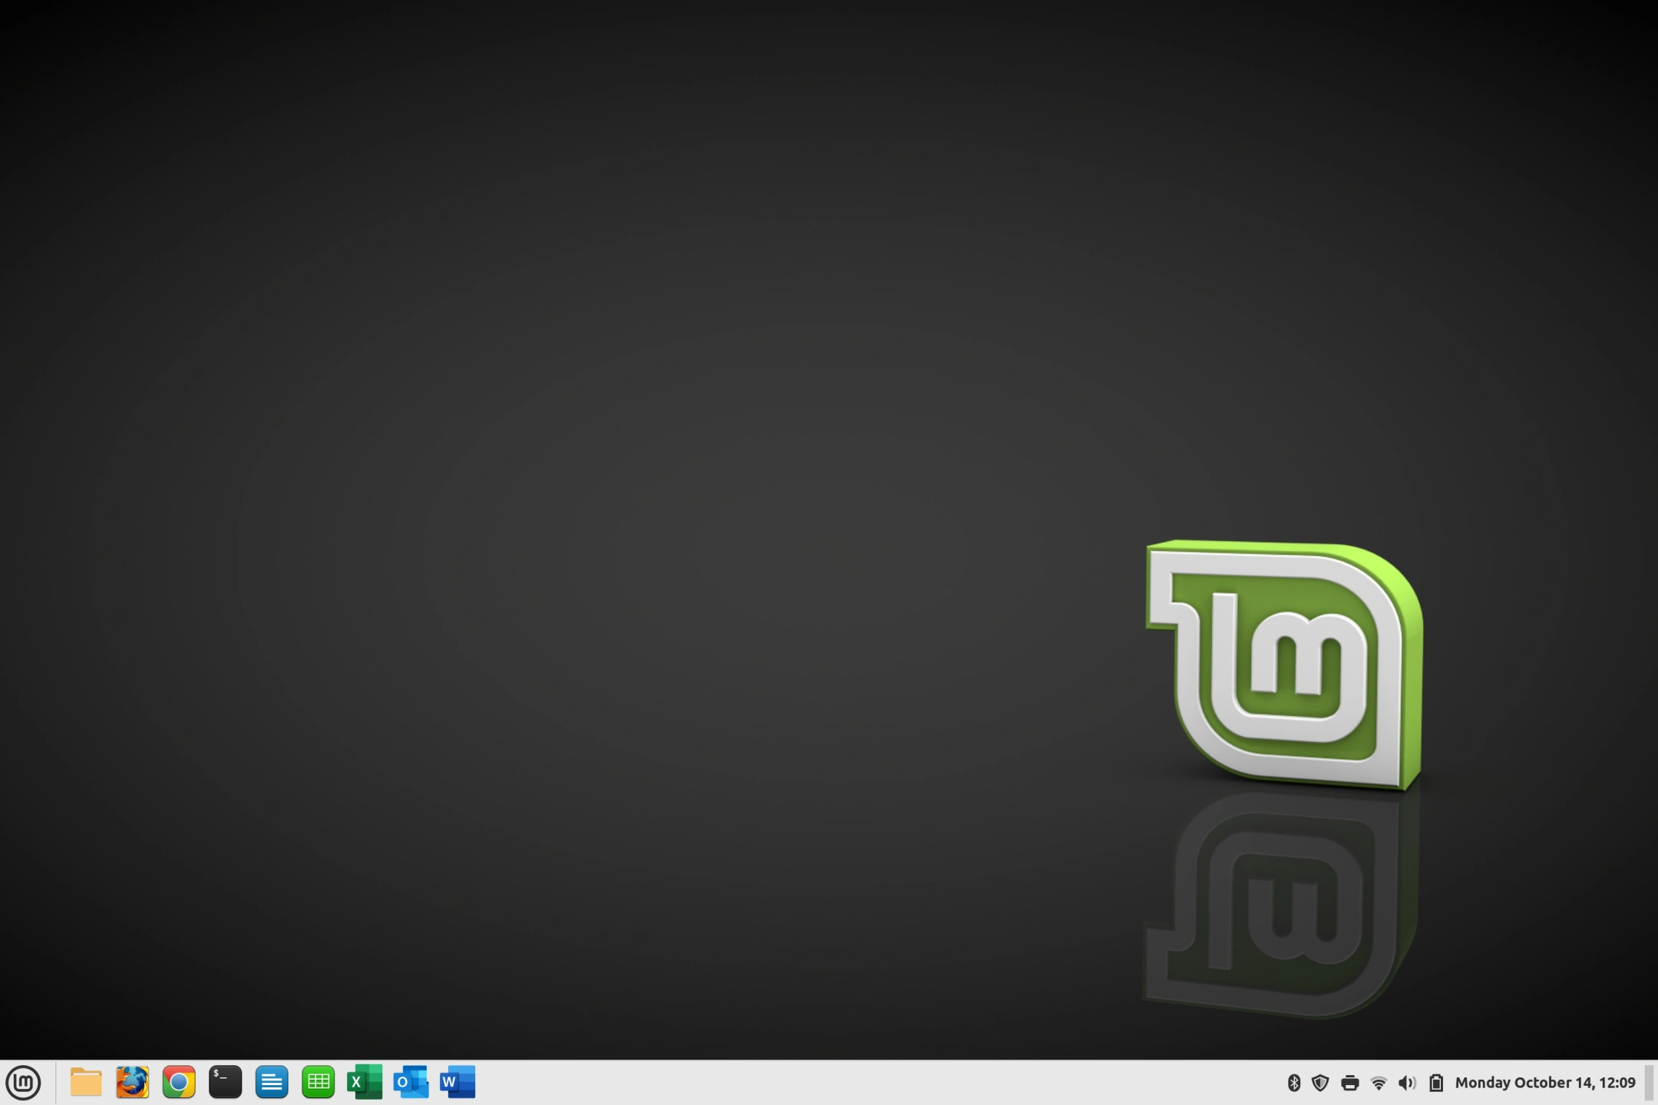
Task: Launch Microsoft Outlook from the panel
Action: [411, 1083]
